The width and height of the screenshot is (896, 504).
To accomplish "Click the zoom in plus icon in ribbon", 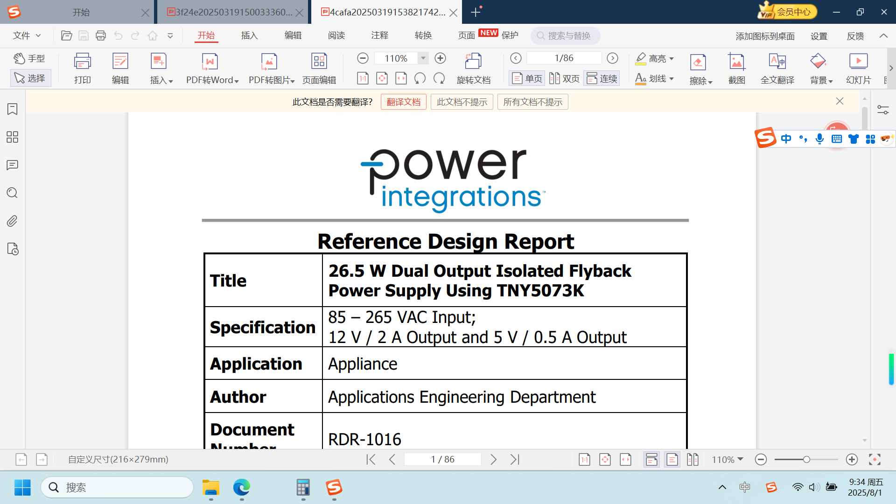I will (440, 58).
